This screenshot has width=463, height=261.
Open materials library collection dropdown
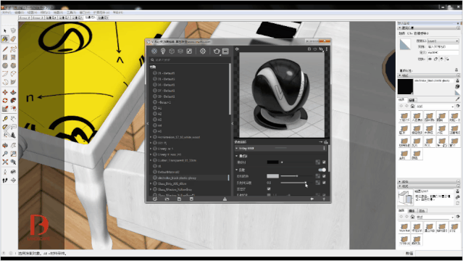pos(435,106)
